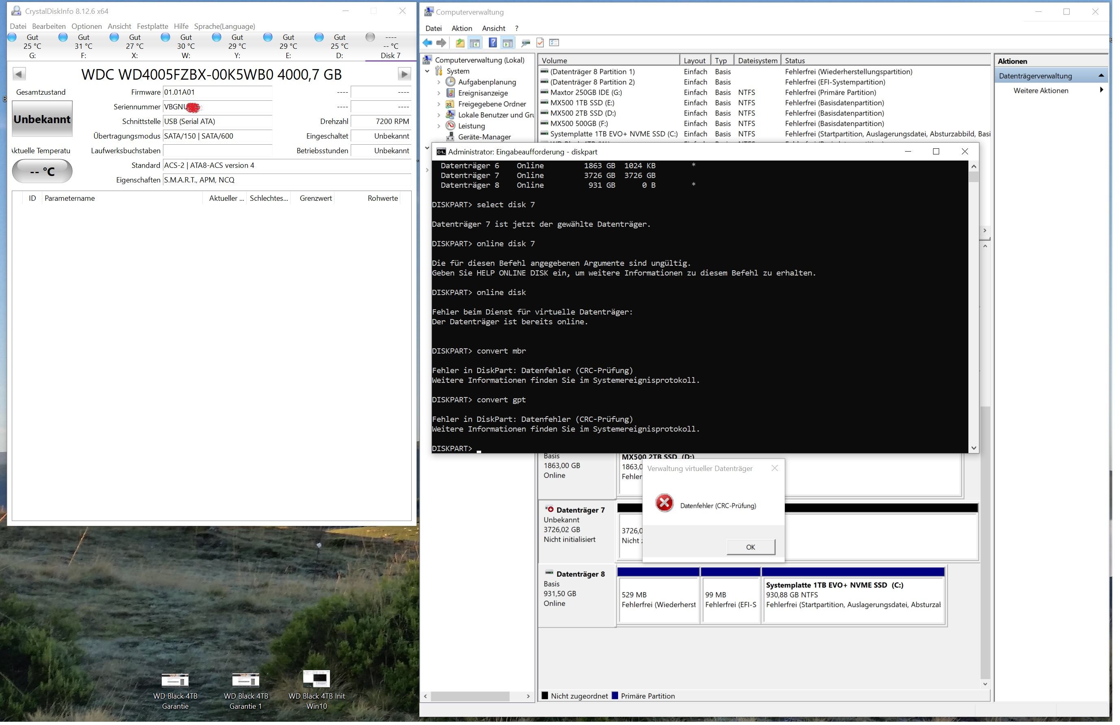Screen dimensions: 1120x725
Task: Click the Unbekannt health status button
Action: tap(42, 119)
